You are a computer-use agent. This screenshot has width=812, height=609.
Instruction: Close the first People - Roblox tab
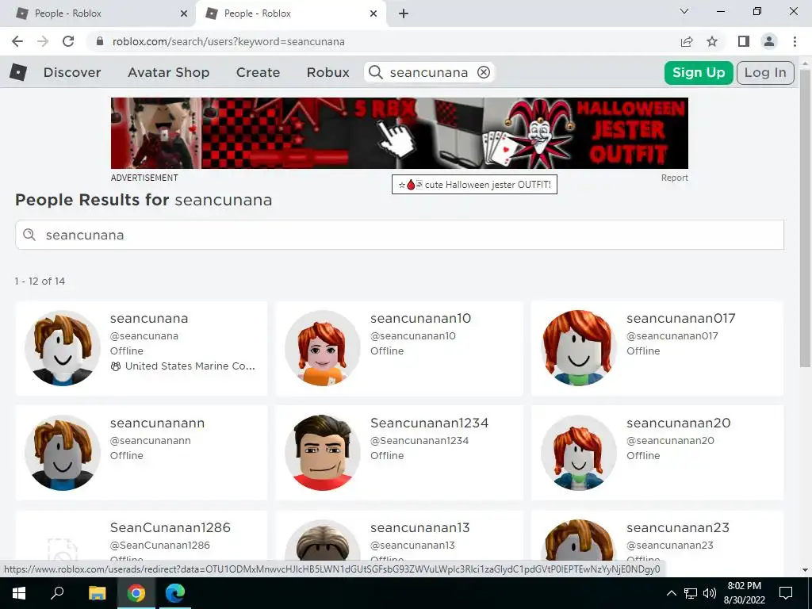pos(184,13)
